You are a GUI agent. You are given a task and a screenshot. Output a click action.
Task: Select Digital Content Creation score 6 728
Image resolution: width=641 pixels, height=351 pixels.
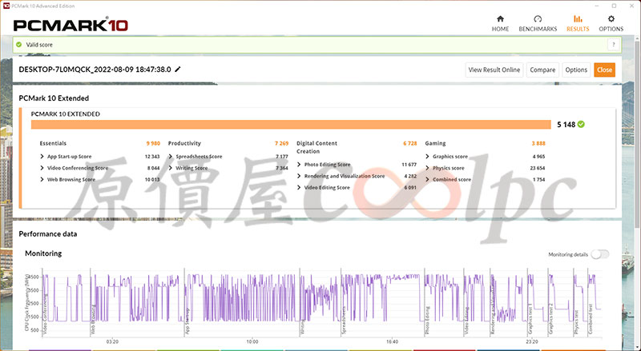click(410, 143)
